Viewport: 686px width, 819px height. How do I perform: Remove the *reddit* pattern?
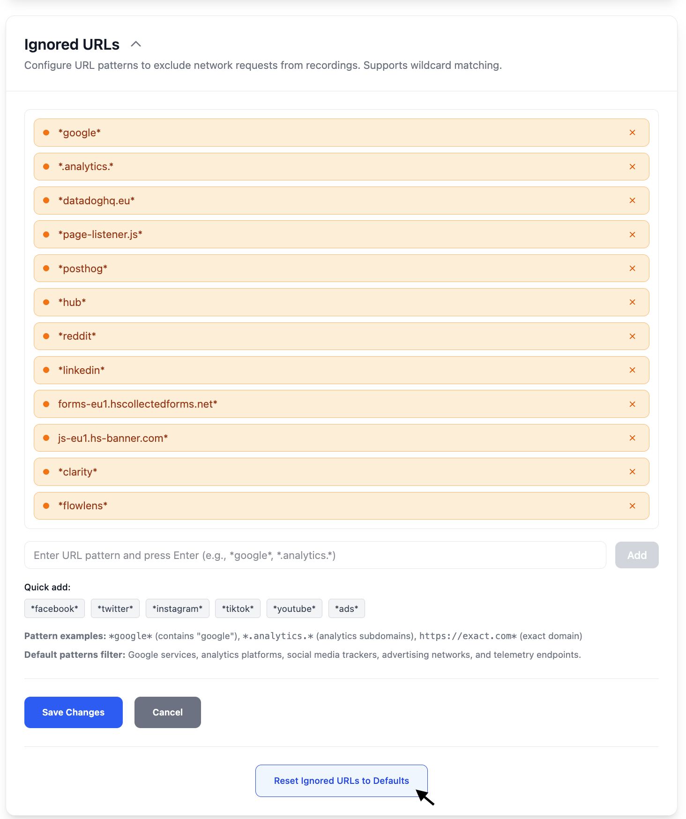(632, 336)
